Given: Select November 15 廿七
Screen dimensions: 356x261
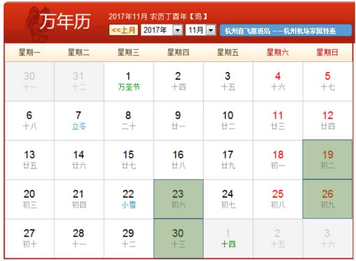Looking at the screenshot, I should [129, 160].
